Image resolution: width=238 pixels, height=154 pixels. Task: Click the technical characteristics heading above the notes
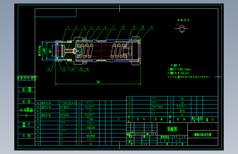(175, 65)
